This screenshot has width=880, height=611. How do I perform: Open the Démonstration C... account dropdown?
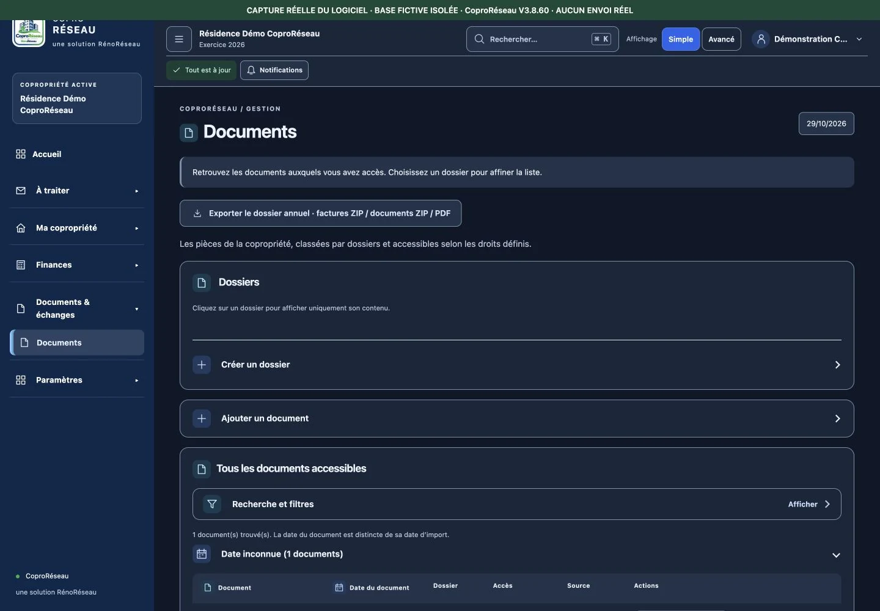tap(809, 39)
